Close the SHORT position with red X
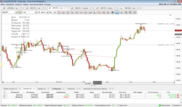182x107 pixels. 178,97
